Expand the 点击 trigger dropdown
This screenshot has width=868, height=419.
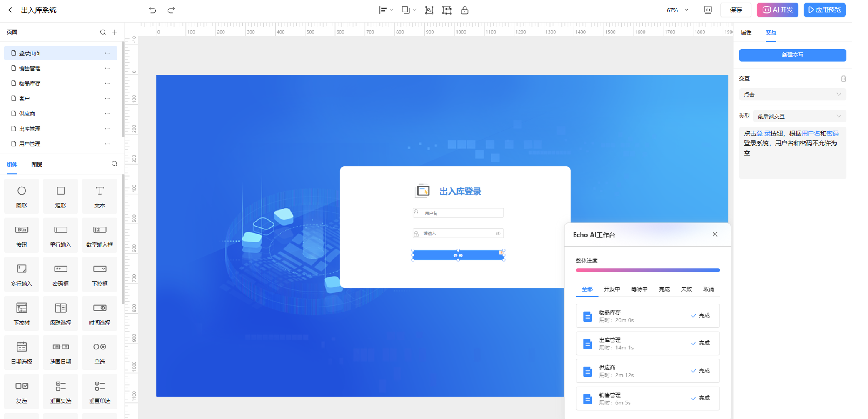click(x=792, y=95)
